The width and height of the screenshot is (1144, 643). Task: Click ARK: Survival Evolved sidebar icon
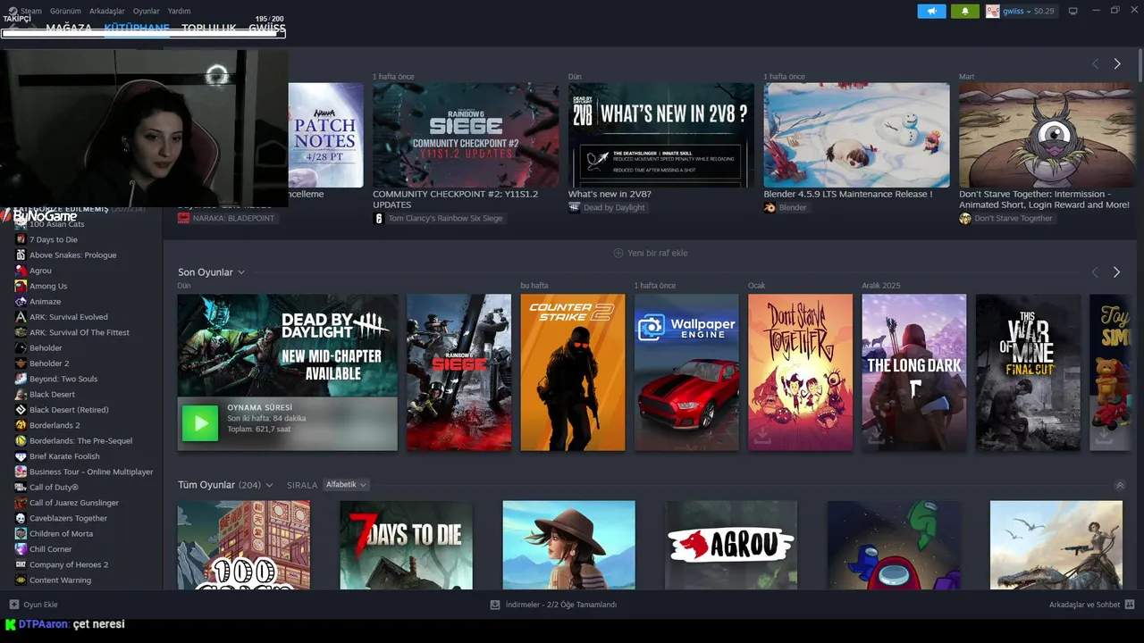(21, 317)
